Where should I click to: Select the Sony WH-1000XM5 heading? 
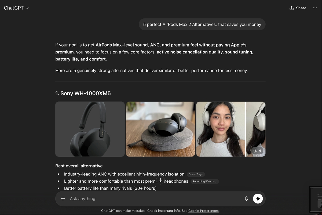point(83,93)
